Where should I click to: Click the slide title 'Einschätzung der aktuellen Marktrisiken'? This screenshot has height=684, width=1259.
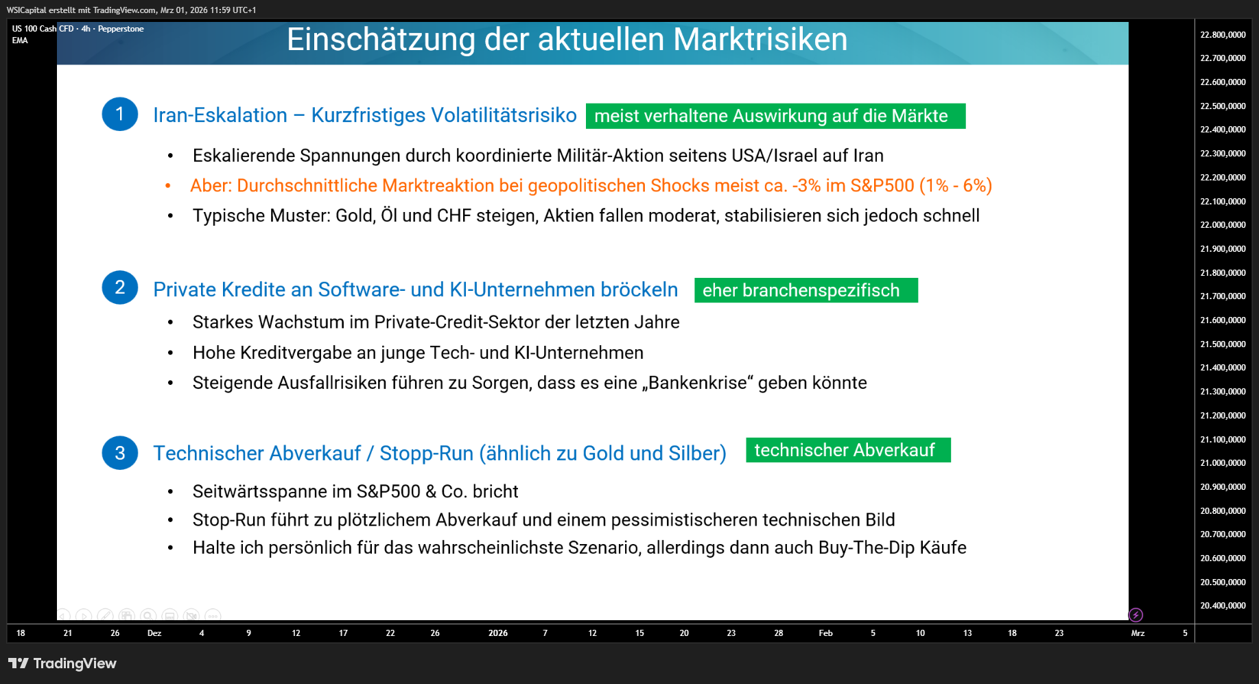pyautogui.click(x=567, y=39)
